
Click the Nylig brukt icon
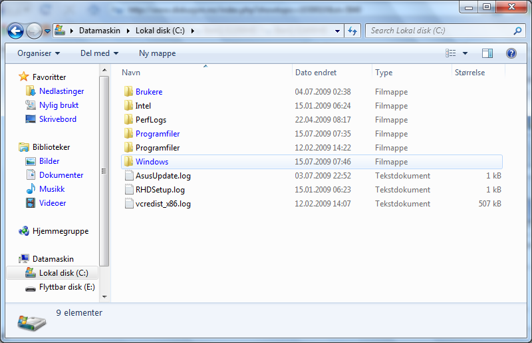[x=31, y=105]
